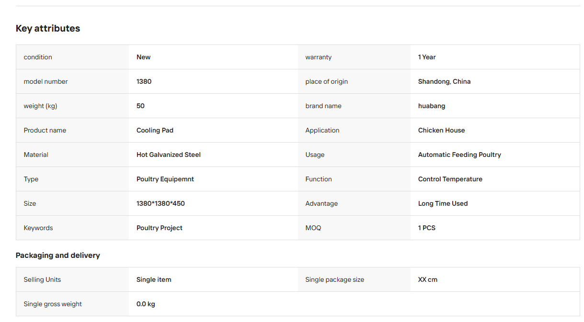The image size is (584, 322).
Task: Select the 'Type' label cell
Action: (72, 179)
